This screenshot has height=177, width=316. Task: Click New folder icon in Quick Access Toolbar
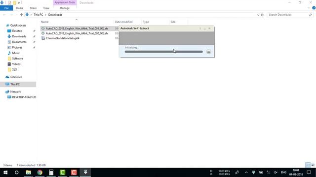[14, 3]
